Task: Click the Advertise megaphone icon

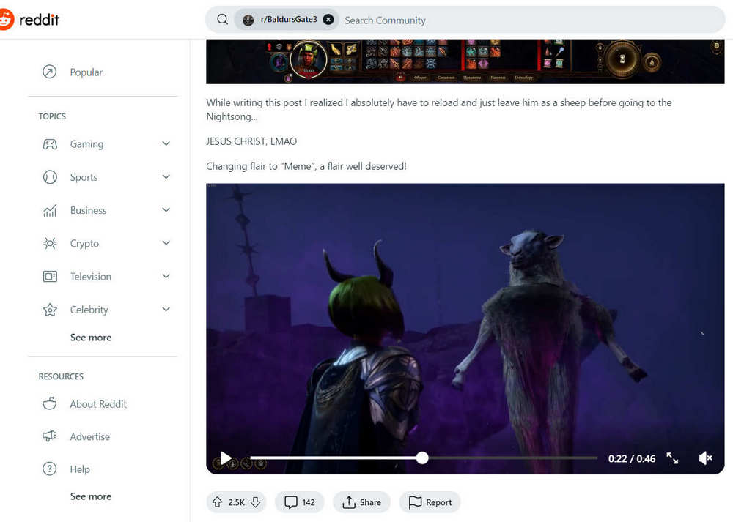Action: click(x=50, y=436)
